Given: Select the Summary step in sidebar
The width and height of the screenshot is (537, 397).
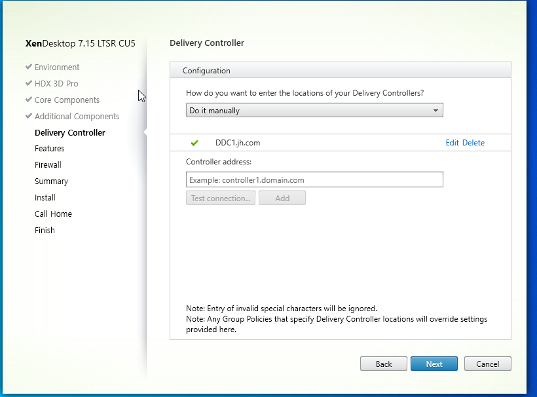Looking at the screenshot, I should [51, 181].
